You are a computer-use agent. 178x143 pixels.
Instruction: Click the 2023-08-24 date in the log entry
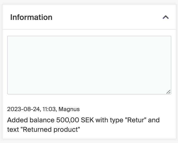pyautogui.click(x=24, y=109)
